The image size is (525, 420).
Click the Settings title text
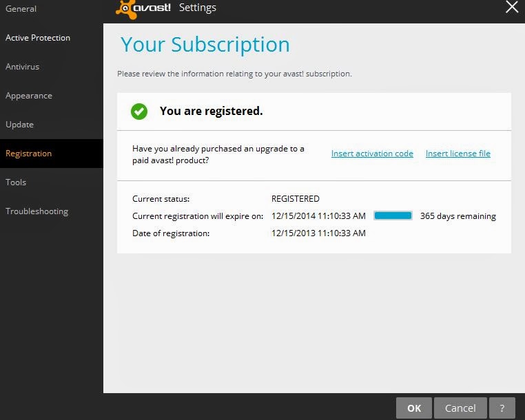pos(198,8)
